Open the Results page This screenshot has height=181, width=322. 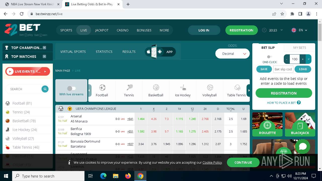(129, 52)
